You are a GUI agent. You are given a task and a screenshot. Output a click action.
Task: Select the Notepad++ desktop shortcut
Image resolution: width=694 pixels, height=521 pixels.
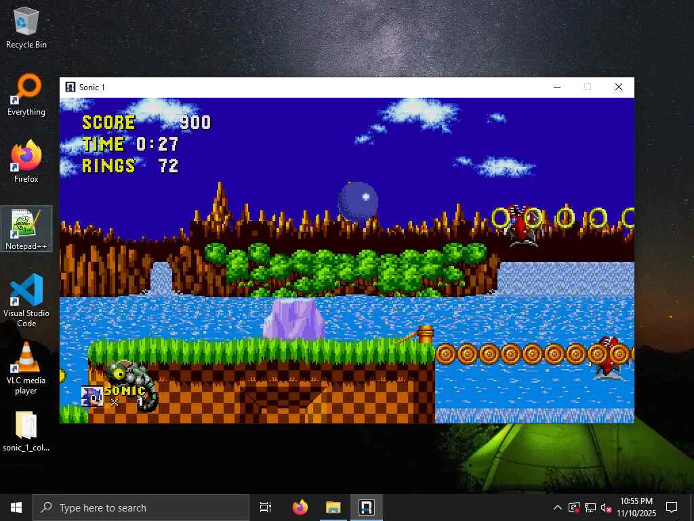pos(26,229)
